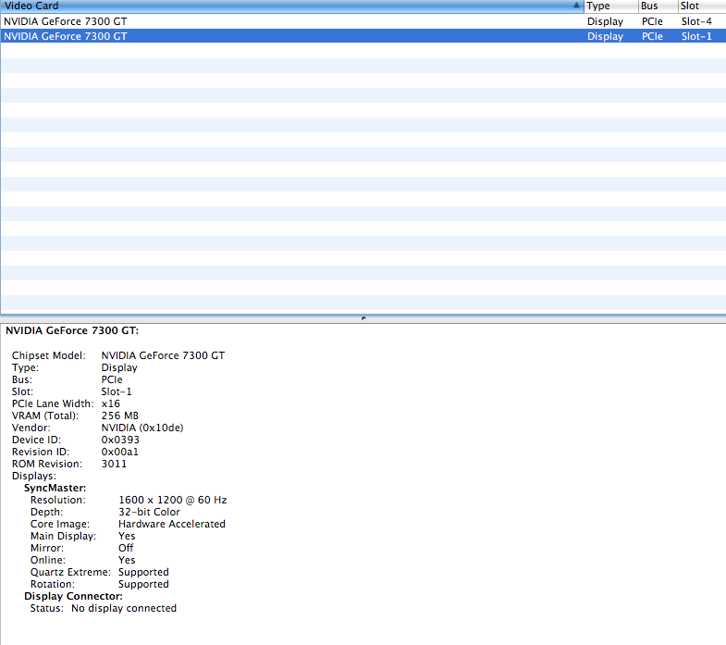The width and height of the screenshot is (726, 645).
Task: Click the sort arrow in Video Card header
Action: pyautogui.click(x=576, y=6)
